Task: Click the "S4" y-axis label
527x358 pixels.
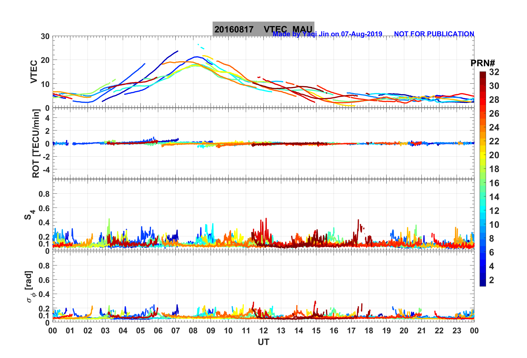Action: pos(29,214)
